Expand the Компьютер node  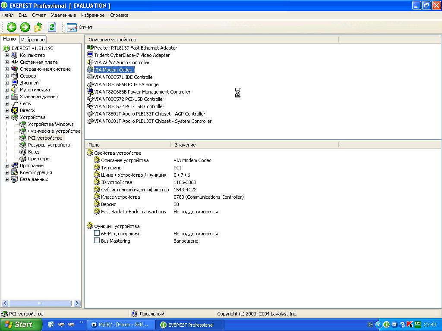[x=6, y=55]
